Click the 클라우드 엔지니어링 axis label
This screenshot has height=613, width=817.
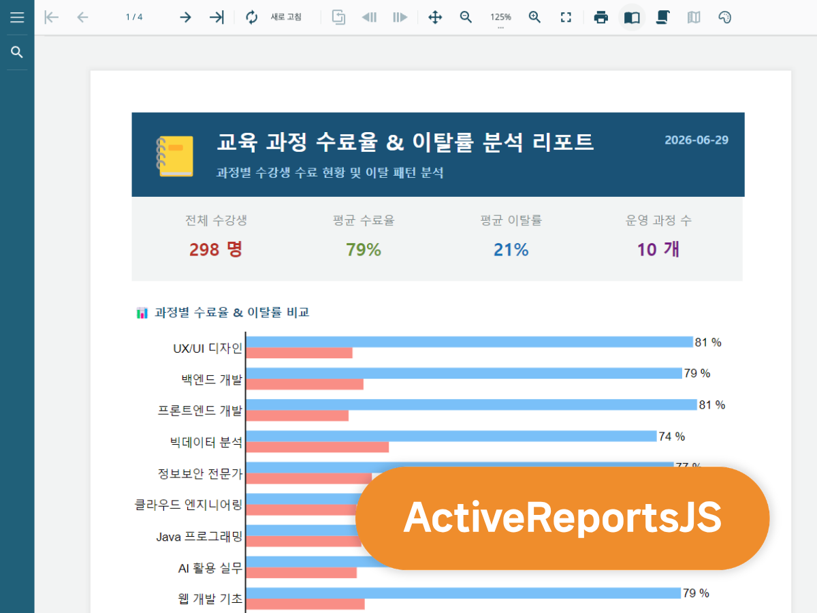189,505
